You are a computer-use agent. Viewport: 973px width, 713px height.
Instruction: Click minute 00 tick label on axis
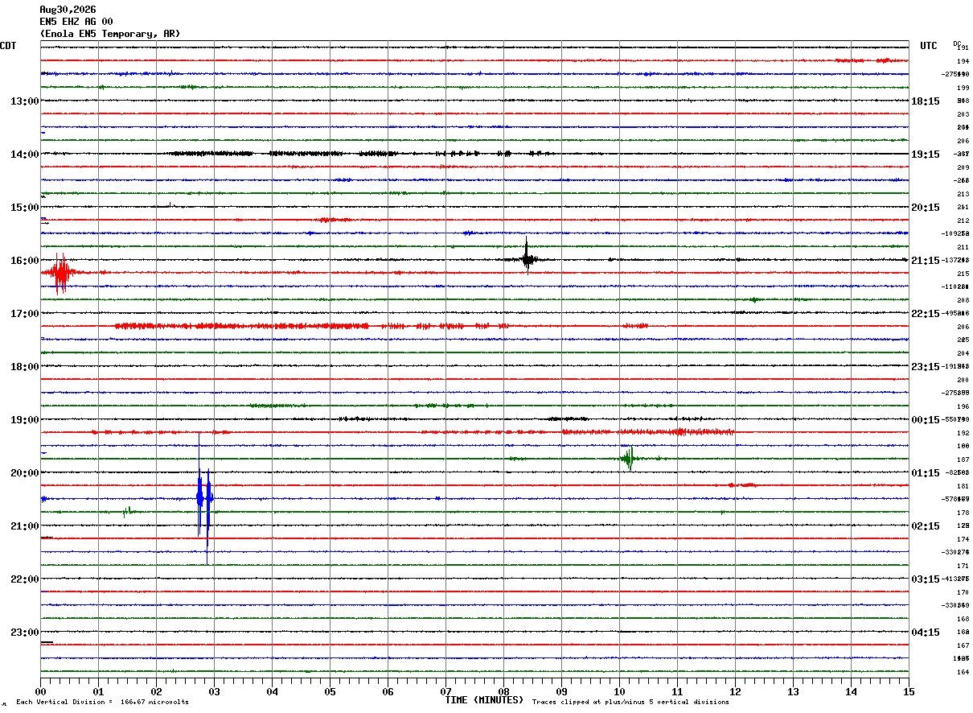(x=40, y=691)
